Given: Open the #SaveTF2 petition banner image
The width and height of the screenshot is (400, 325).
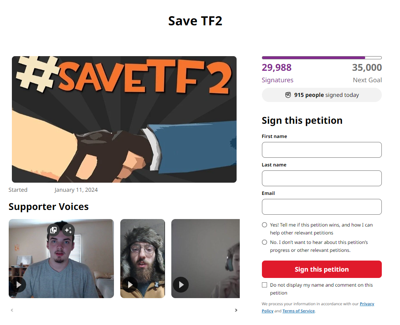Looking at the screenshot, I should 124,119.
